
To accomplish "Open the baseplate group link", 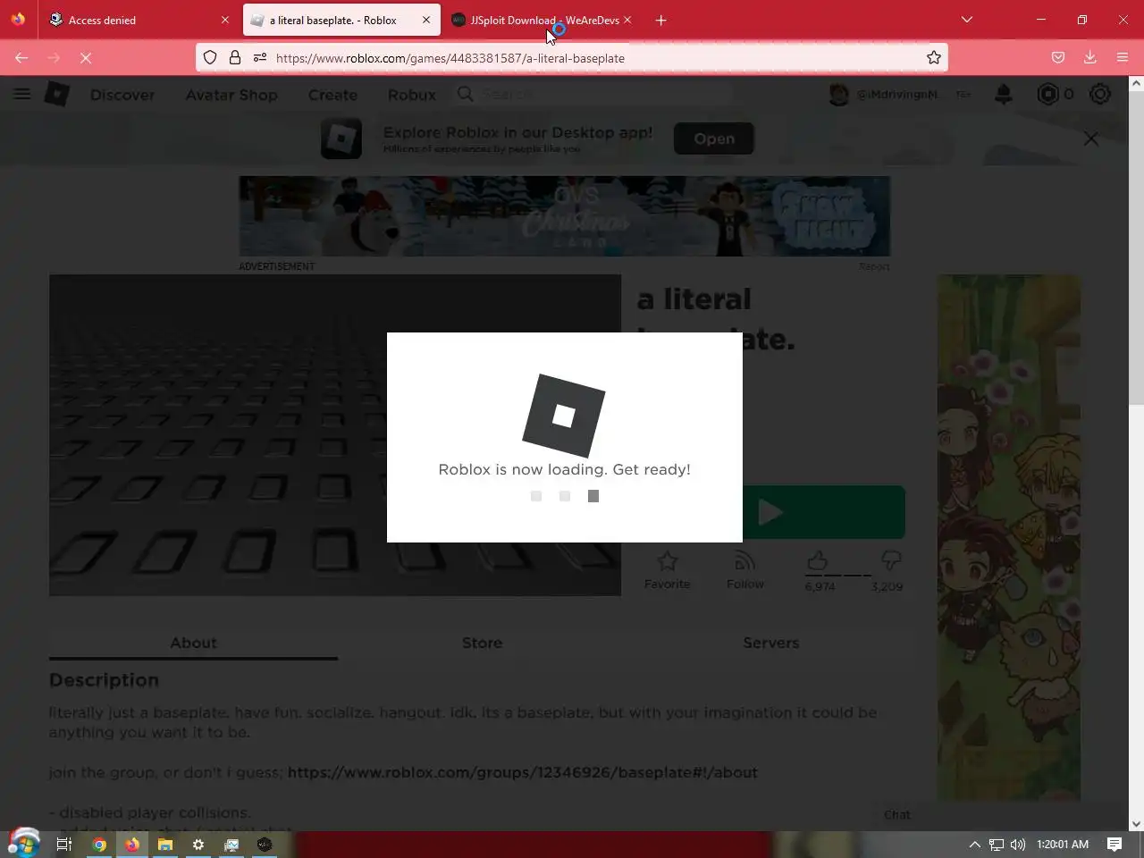I will pos(522,772).
